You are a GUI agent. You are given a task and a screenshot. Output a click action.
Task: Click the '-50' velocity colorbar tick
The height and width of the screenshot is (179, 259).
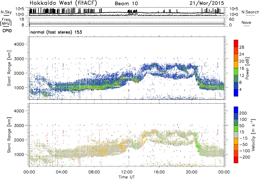[x=243, y=144]
